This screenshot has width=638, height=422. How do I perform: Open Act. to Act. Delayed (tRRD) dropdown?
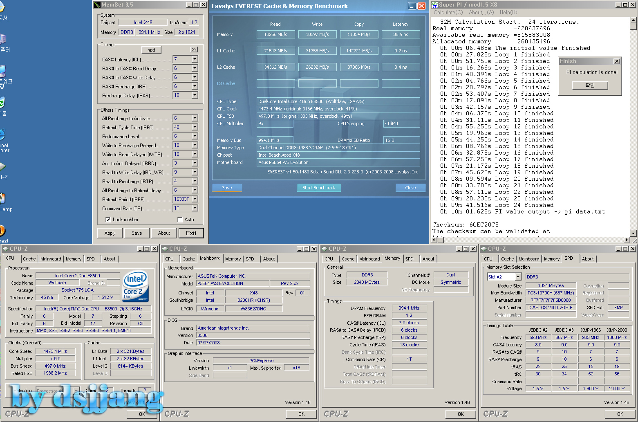pyautogui.click(x=195, y=163)
